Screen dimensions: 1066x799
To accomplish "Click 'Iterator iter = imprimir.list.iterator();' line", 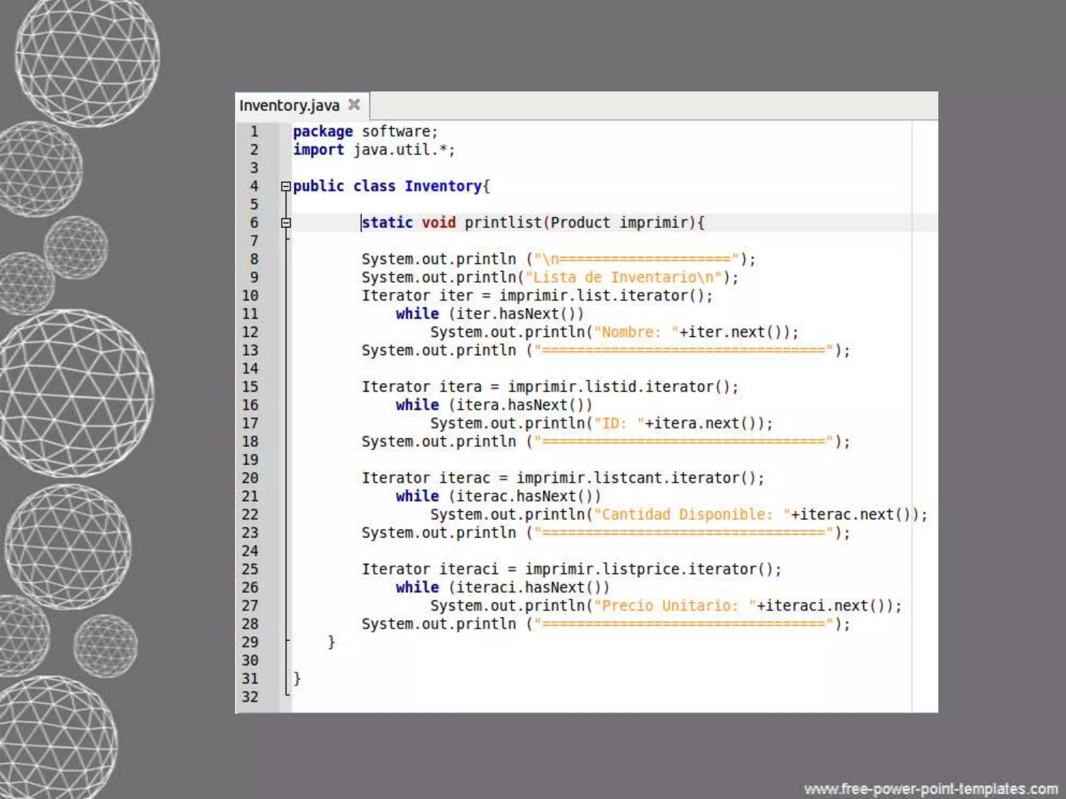I will [537, 295].
